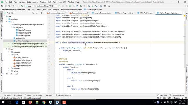Open the TODO tool window
Screen dimensions: 188x105
[x=8, y=95]
